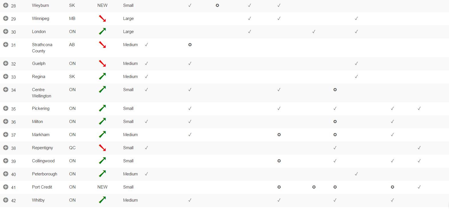Image resolution: width=449 pixels, height=209 pixels.
Task: Click the red trend arrow for Strathcona County
Action: (x=102, y=45)
